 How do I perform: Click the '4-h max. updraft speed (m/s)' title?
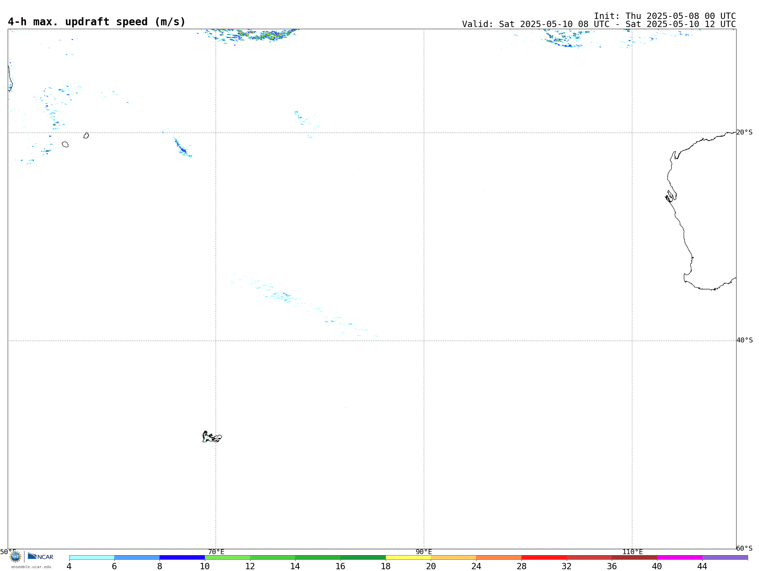pos(97,22)
